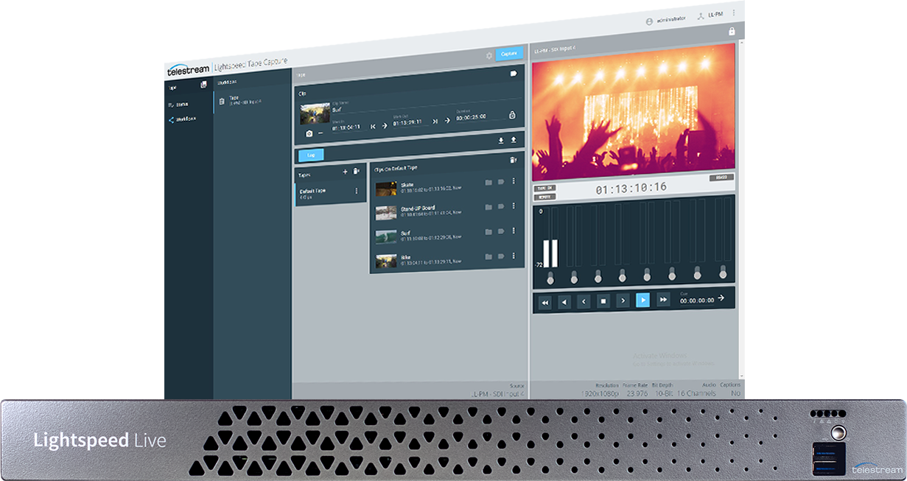The image size is (907, 481).
Task: Open the Bike clip options menu
Action: point(514,256)
